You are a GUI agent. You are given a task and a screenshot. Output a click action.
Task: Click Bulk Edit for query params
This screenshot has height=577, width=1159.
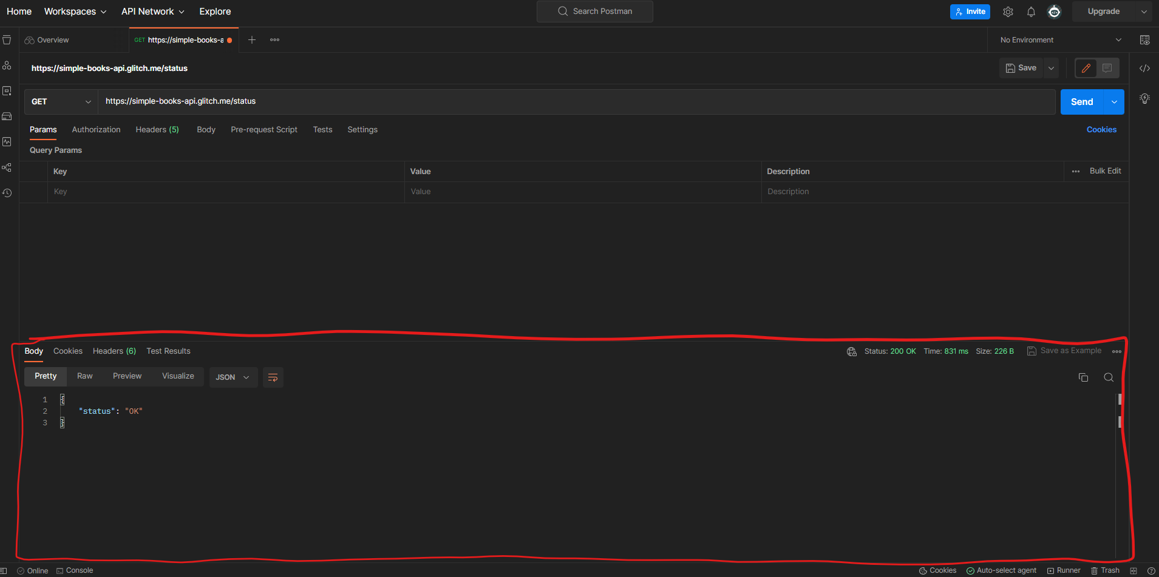click(1106, 171)
